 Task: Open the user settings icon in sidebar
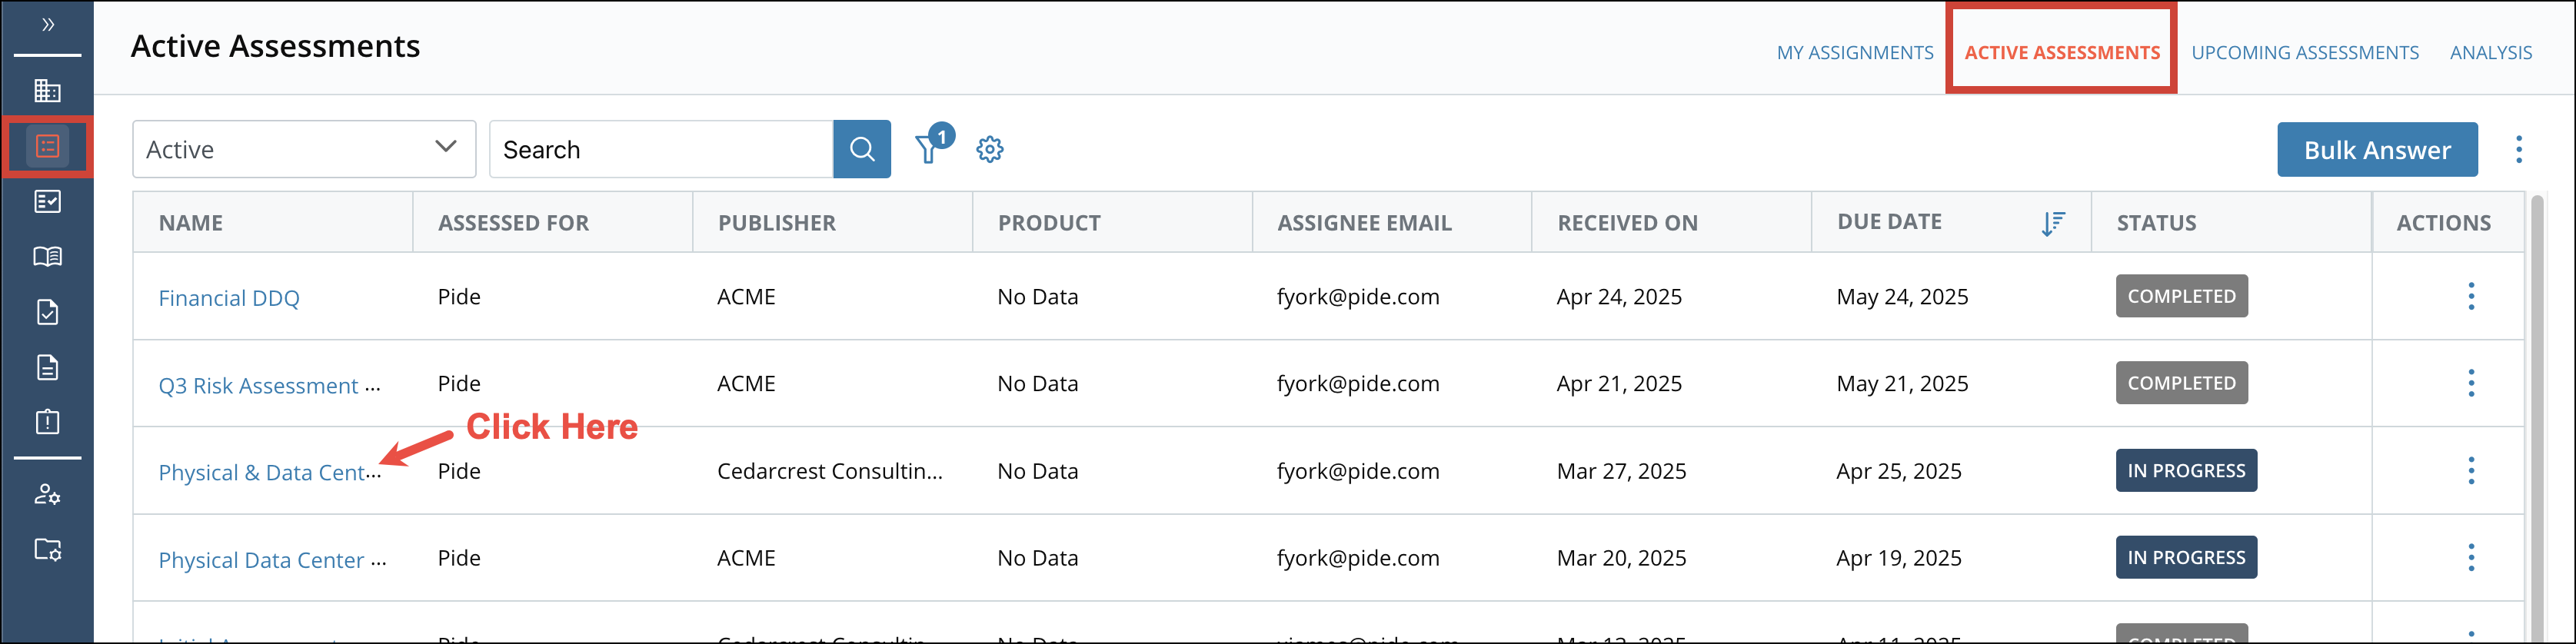tap(47, 494)
